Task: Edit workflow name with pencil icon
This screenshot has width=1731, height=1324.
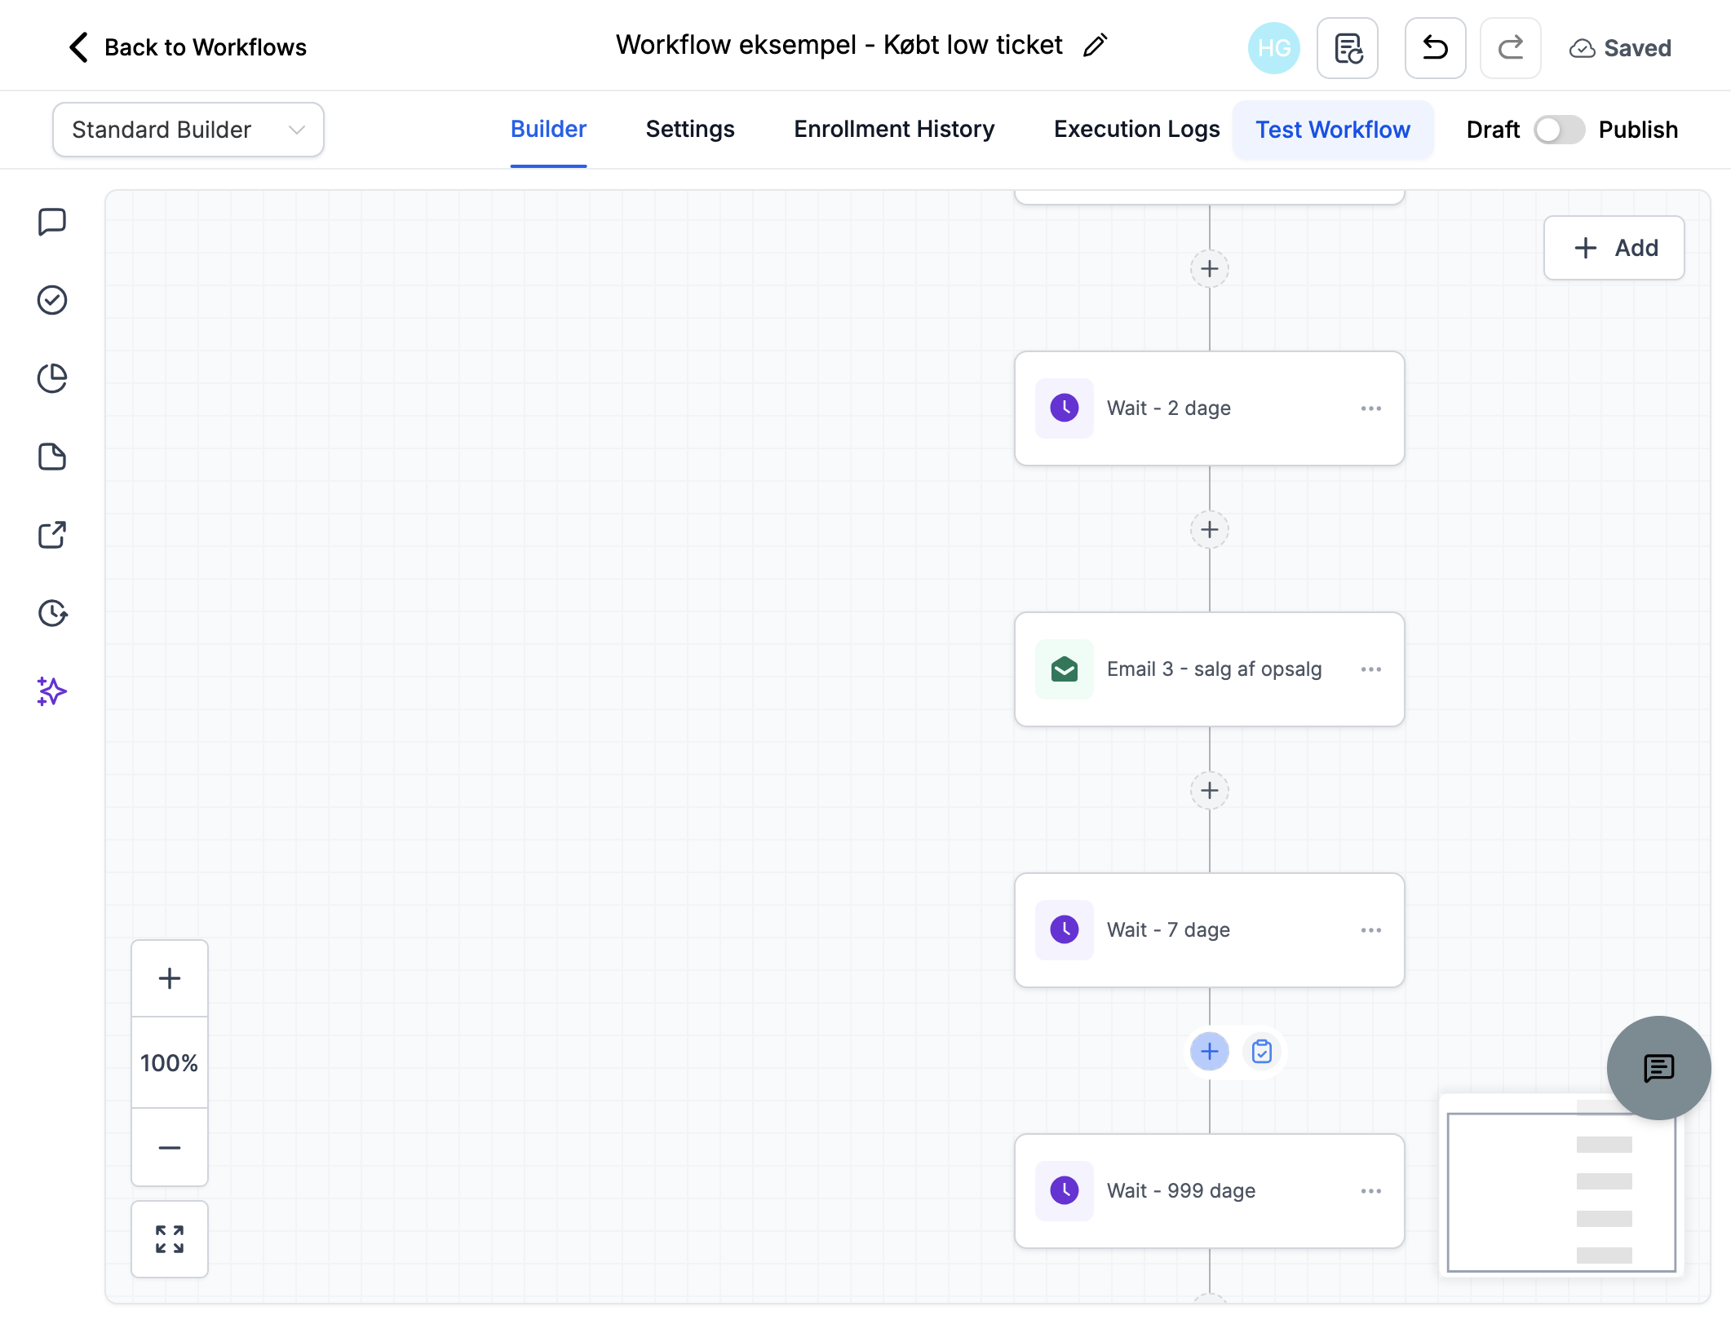Action: coord(1095,46)
